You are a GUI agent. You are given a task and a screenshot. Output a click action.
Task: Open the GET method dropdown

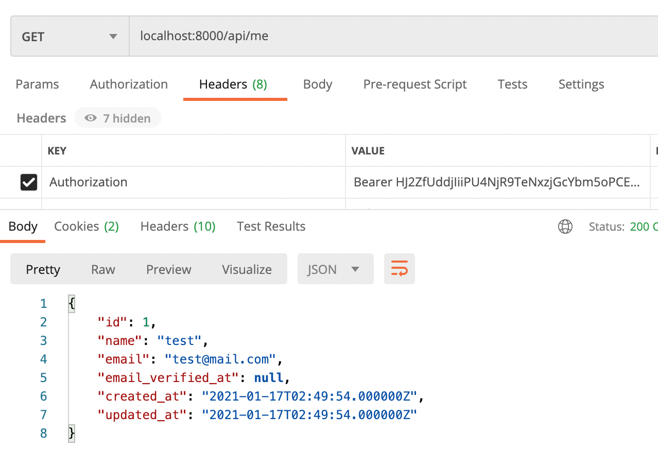coord(70,36)
